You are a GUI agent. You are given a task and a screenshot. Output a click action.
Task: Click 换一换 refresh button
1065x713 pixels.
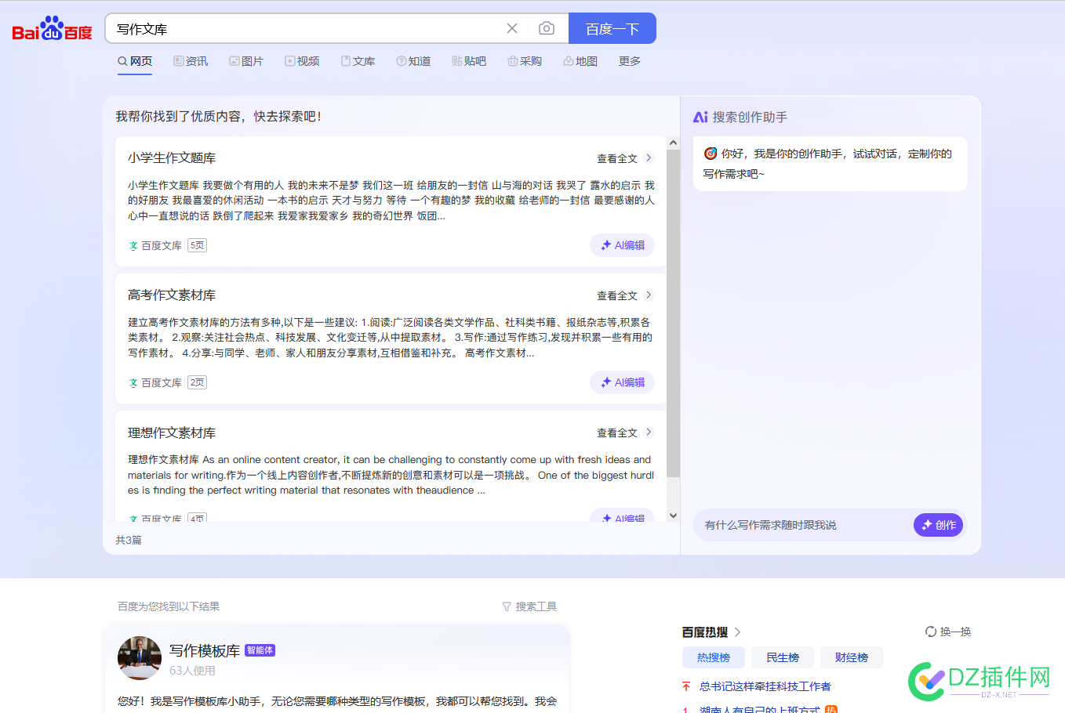(948, 632)
